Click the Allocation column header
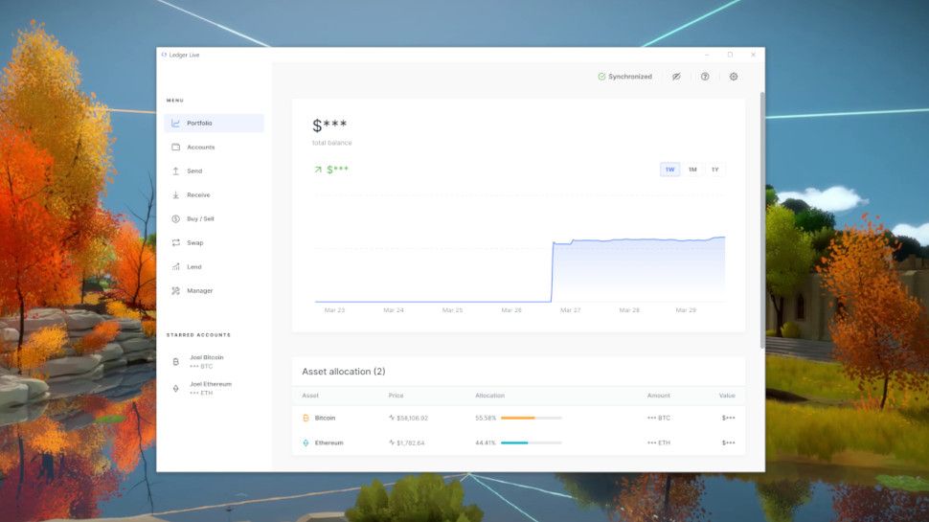Image resolution: width=929 pixels, height=522 pixels. pyautogui.click(x=490, y=396)
